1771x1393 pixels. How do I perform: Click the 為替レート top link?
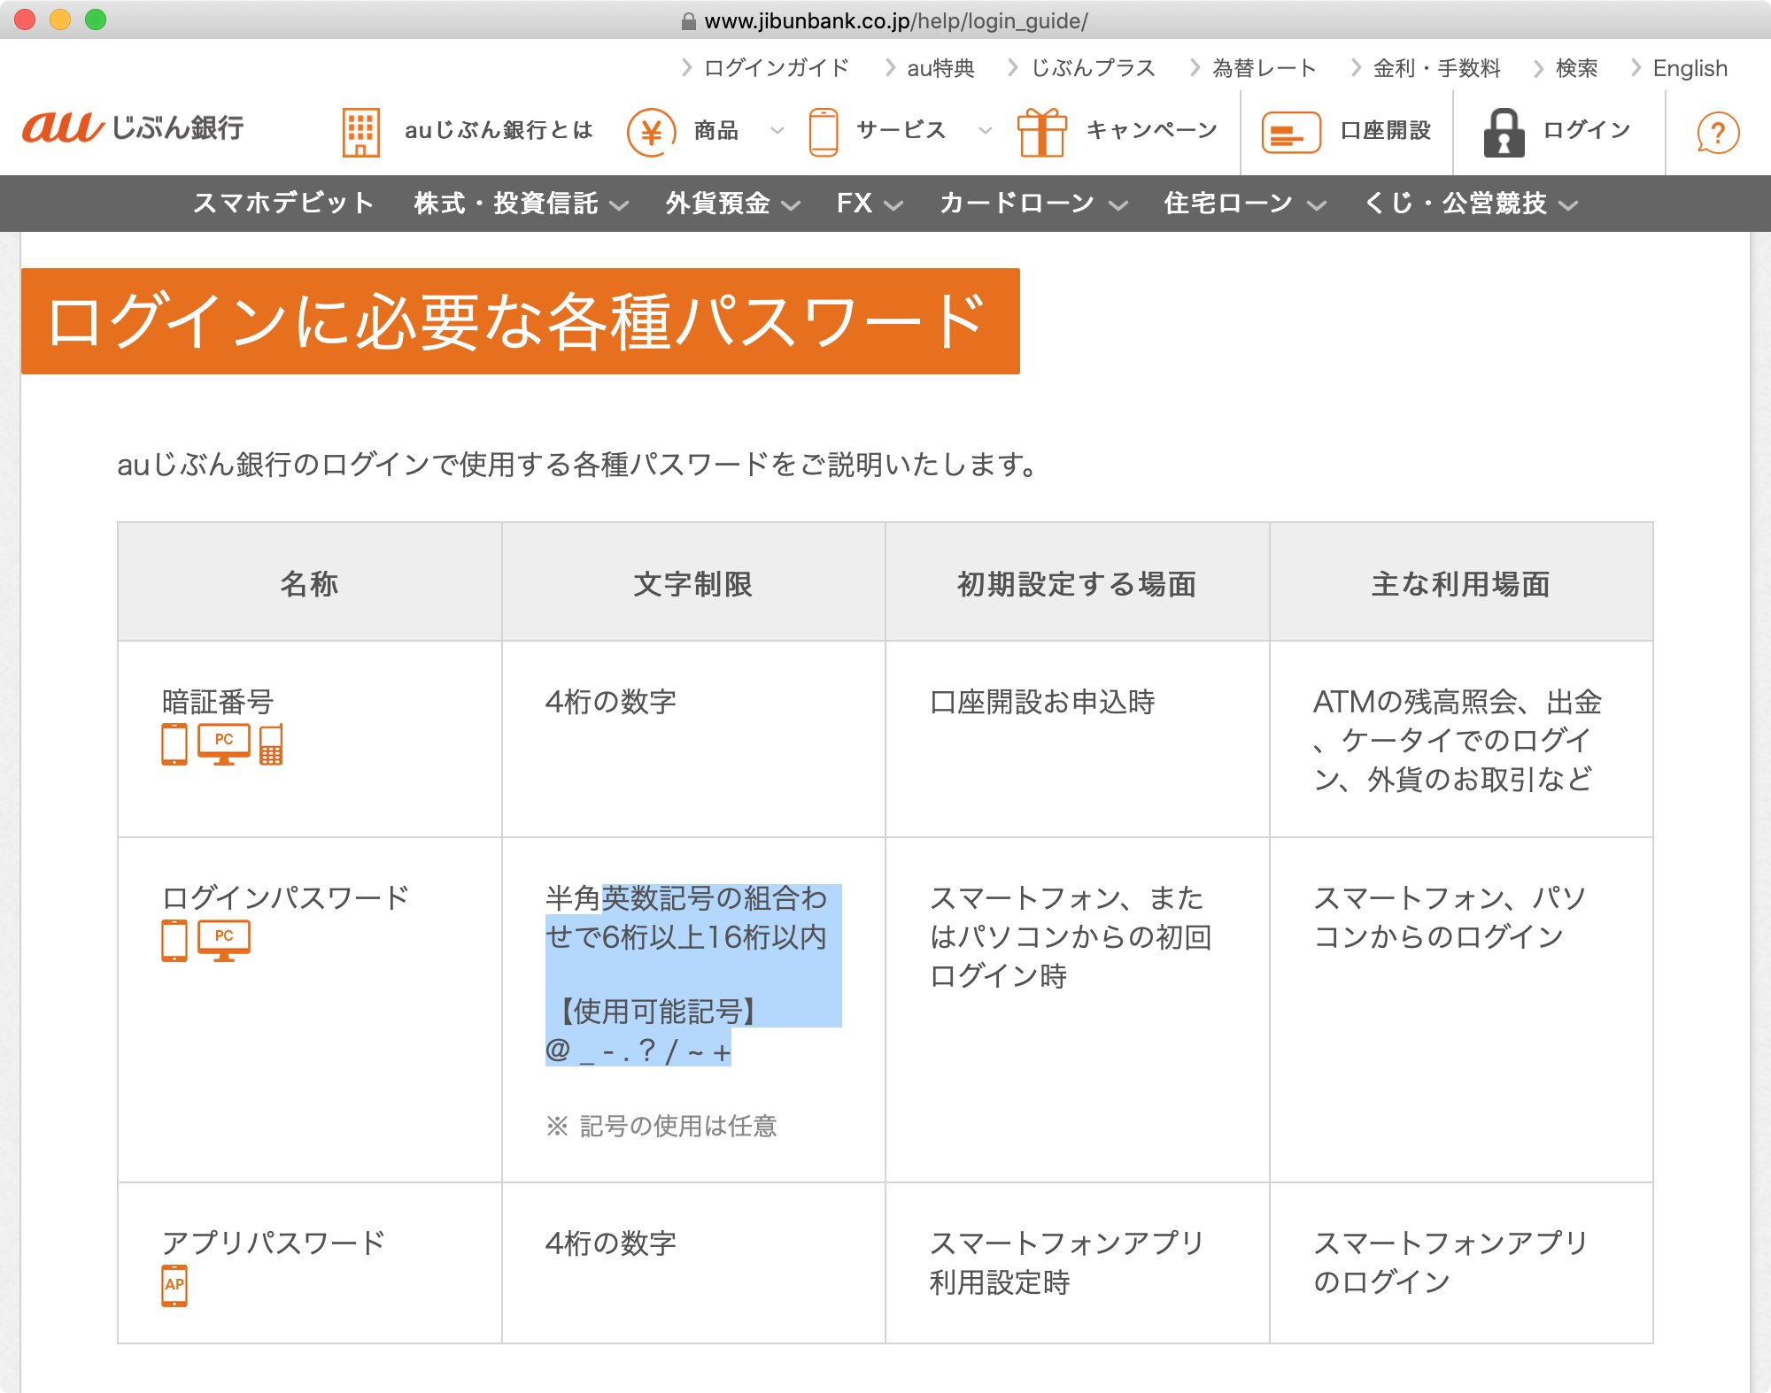click(1264, 68)
